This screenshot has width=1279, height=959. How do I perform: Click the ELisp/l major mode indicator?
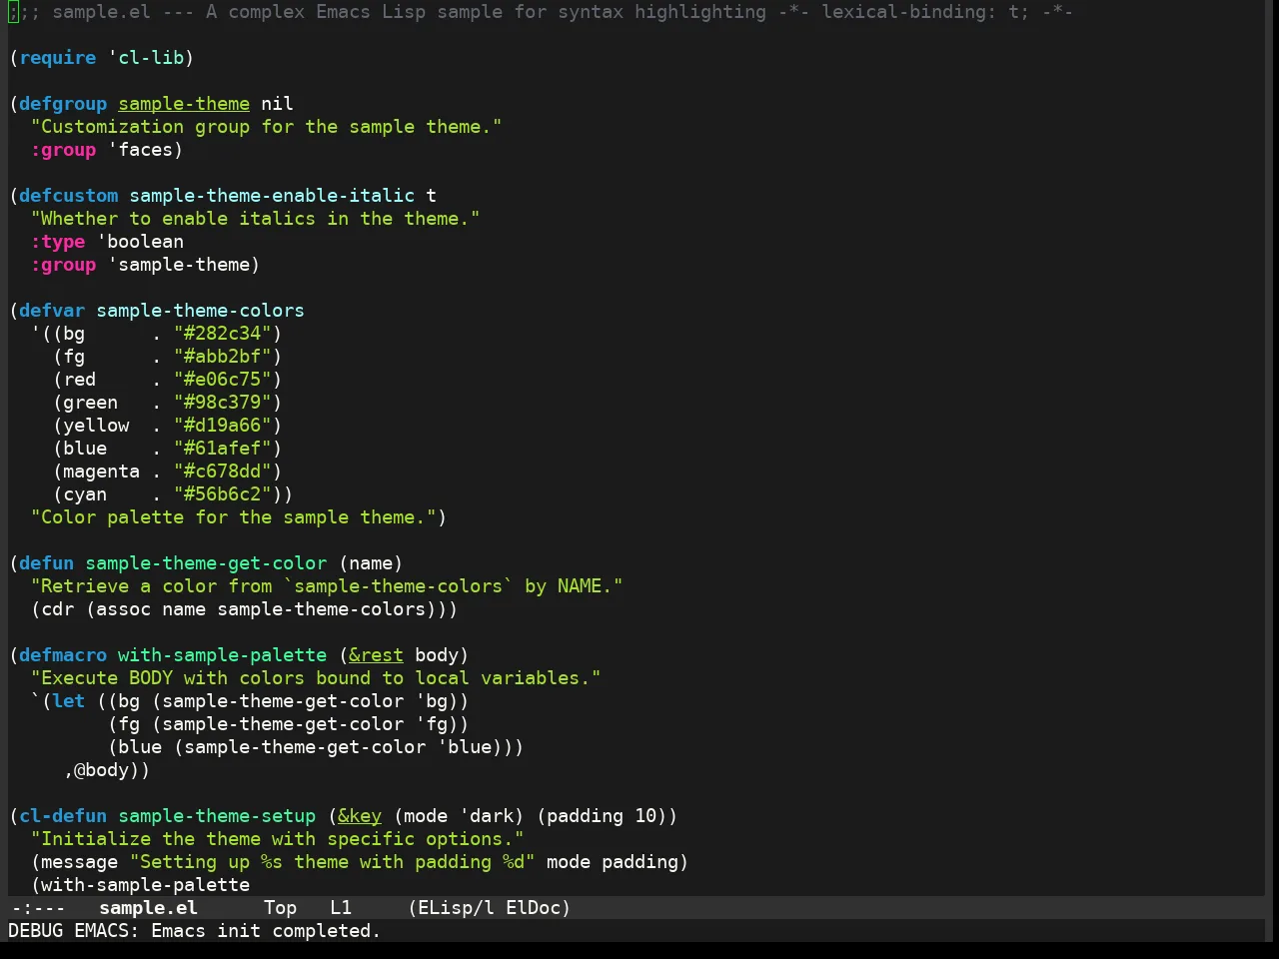point(451,908)
